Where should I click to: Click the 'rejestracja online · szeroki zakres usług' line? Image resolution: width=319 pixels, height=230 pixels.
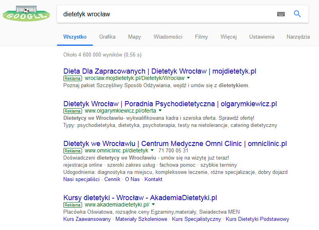(x=150, y=165)
